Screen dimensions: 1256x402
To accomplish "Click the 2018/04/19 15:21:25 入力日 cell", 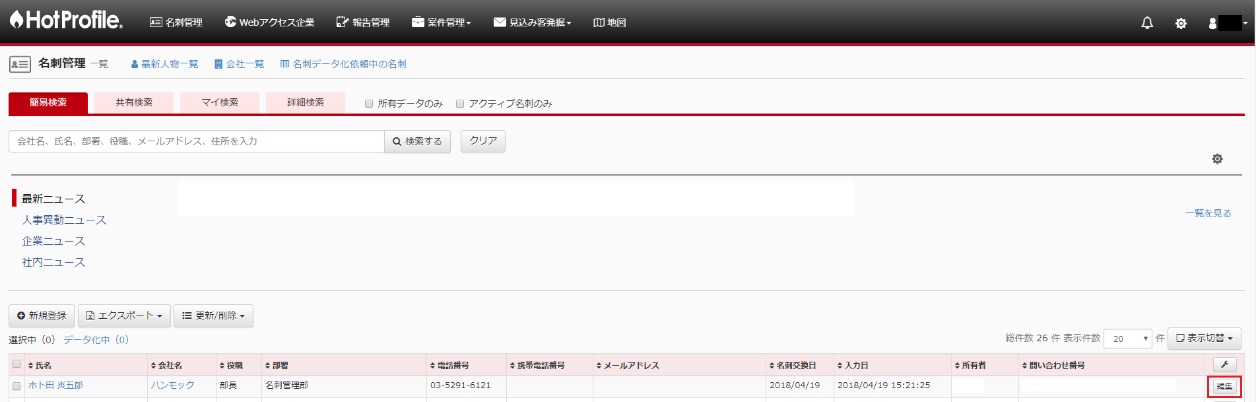I will click(884, 385).
